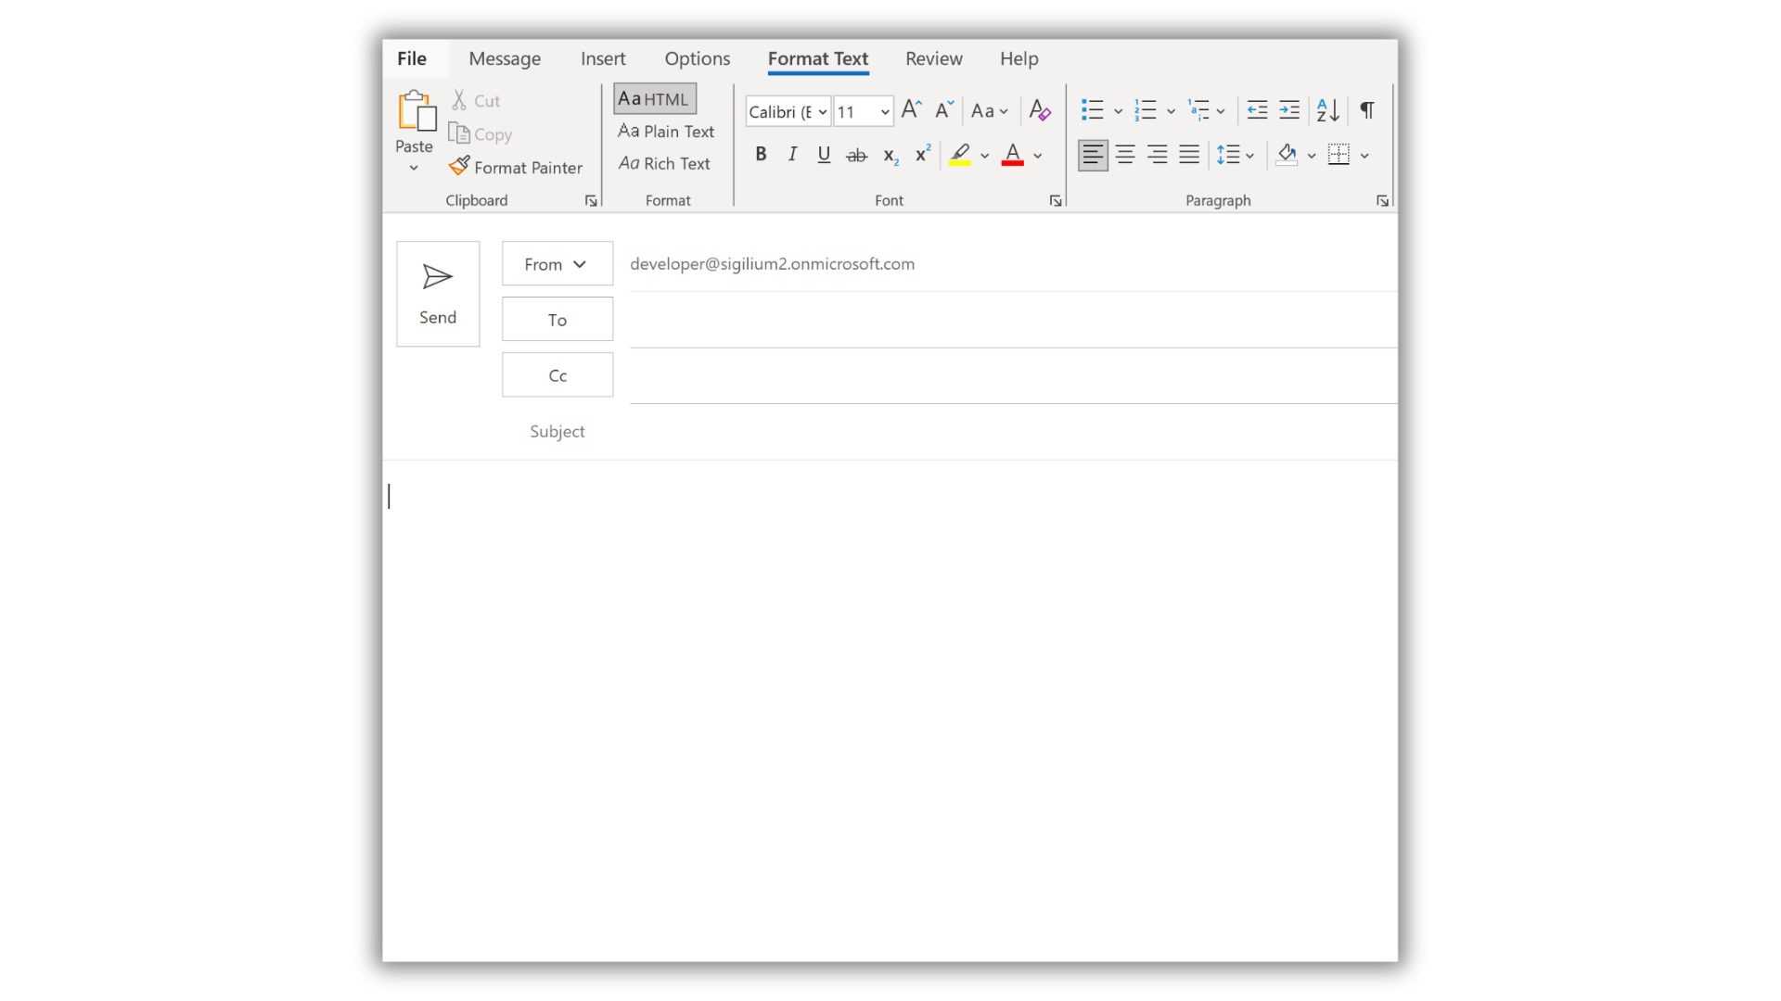1781x1001 pixels.
Task: Open the font size 11 dropdown
Action: 885,112
